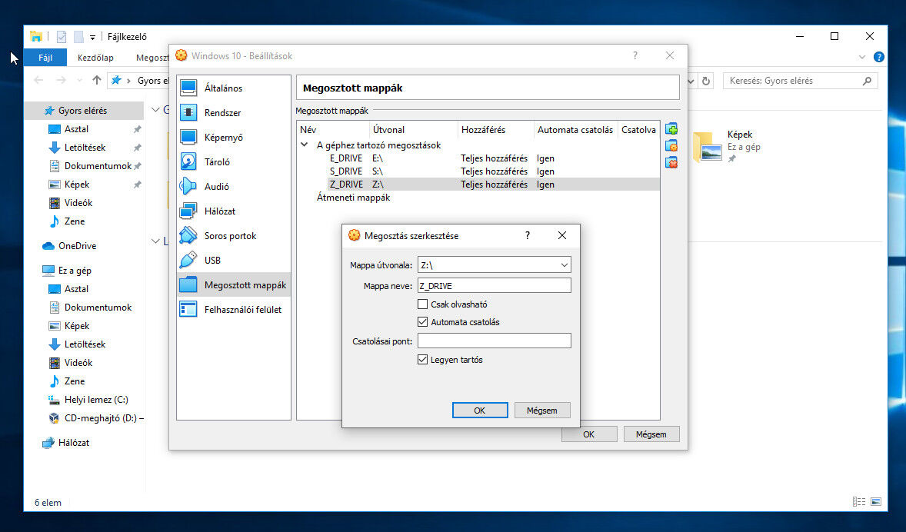Viewport: 906px width, 532px height.
Task: Click the help question mark in Megosztás szerkesztése dialog
Action: pyautogui.click(x=528, y=235)
